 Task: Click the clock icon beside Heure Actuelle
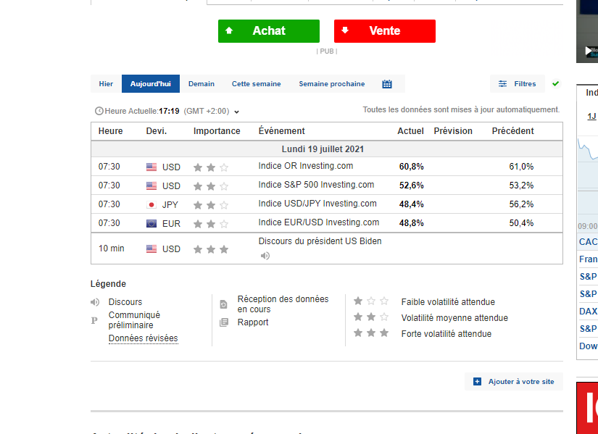tap(99, 111)
